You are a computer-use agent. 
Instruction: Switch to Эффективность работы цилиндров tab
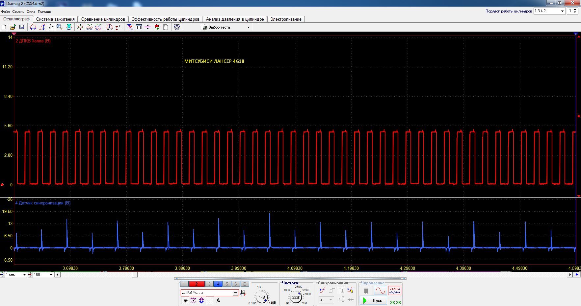166,19
